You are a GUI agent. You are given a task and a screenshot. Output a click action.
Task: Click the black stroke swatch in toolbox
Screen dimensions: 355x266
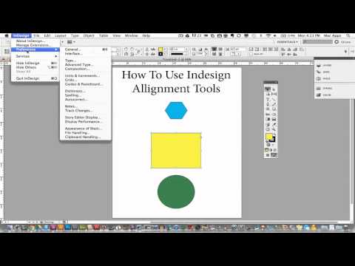273,140
